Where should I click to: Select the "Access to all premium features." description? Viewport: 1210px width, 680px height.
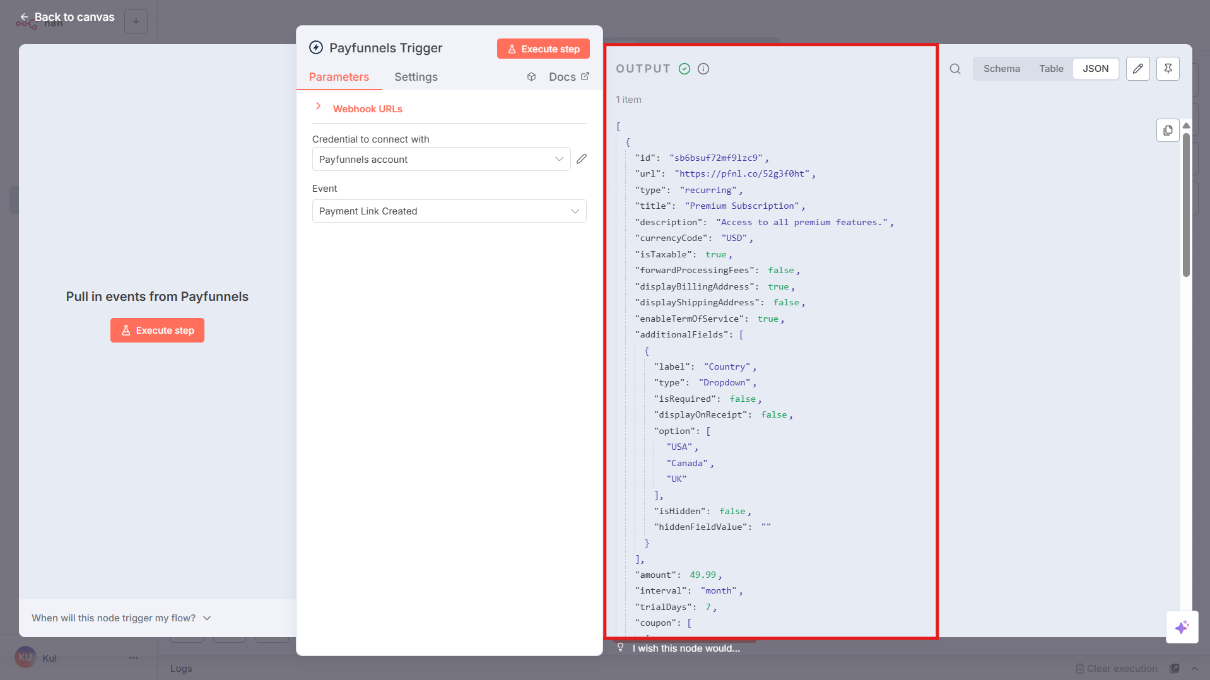[802, 222]
